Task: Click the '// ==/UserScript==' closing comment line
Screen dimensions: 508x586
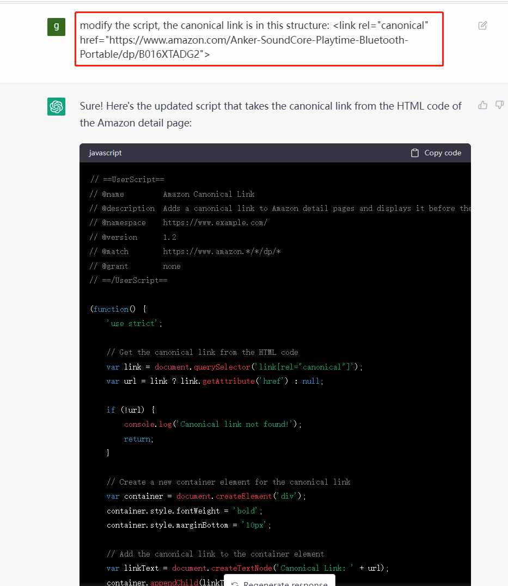Action: [128, 280]
